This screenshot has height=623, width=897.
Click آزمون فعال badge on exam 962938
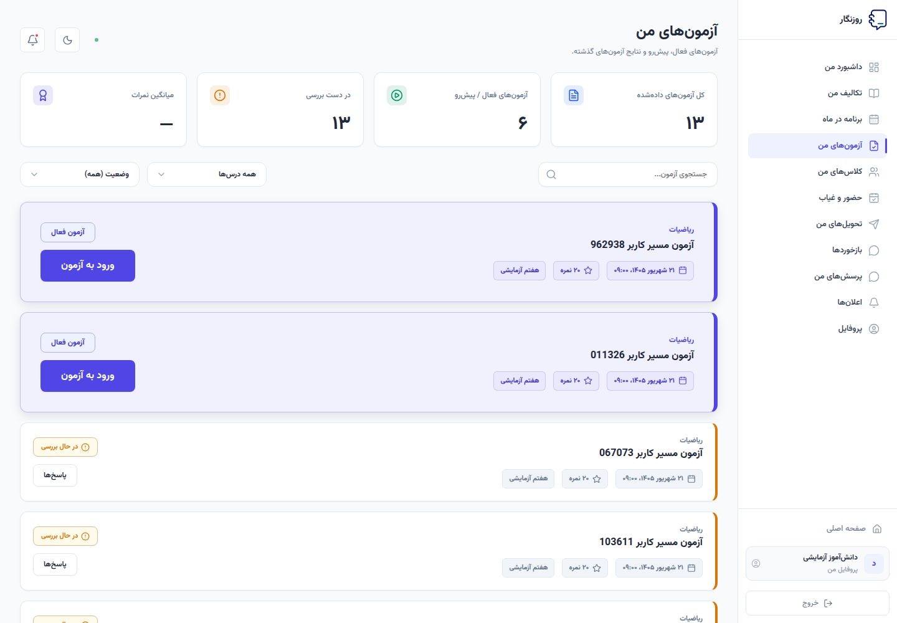coord(68,232)
